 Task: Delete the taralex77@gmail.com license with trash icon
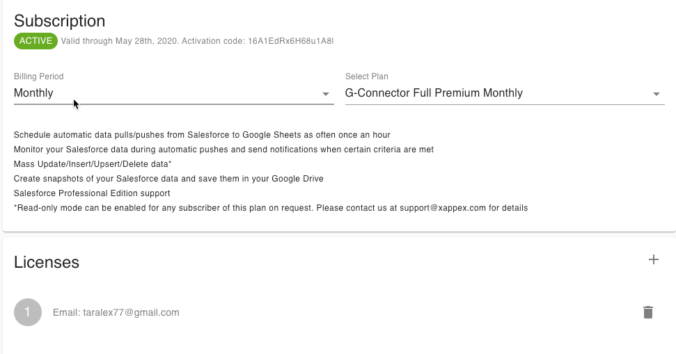click(647, 312)
